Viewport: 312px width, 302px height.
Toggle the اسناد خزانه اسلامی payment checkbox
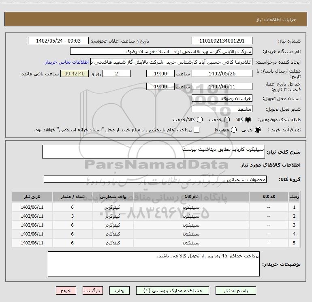point(197,130)
